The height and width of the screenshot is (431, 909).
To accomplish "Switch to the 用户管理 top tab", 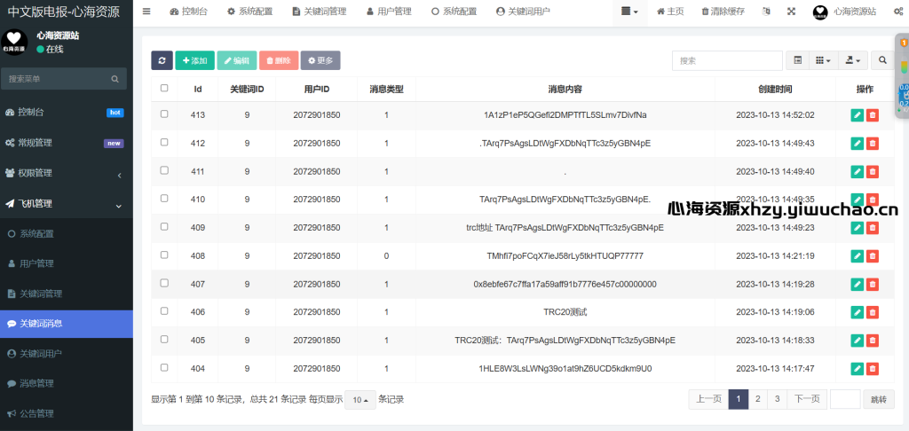I will (389, 12).
